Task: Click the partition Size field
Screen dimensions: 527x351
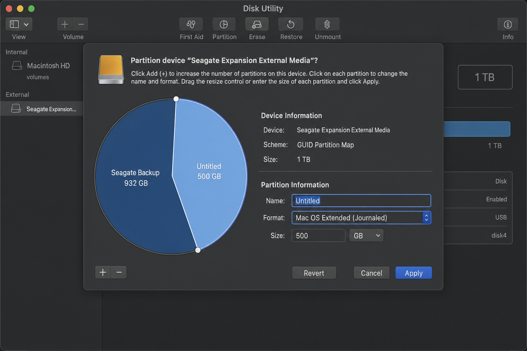Action: click(x=318, y=235)
